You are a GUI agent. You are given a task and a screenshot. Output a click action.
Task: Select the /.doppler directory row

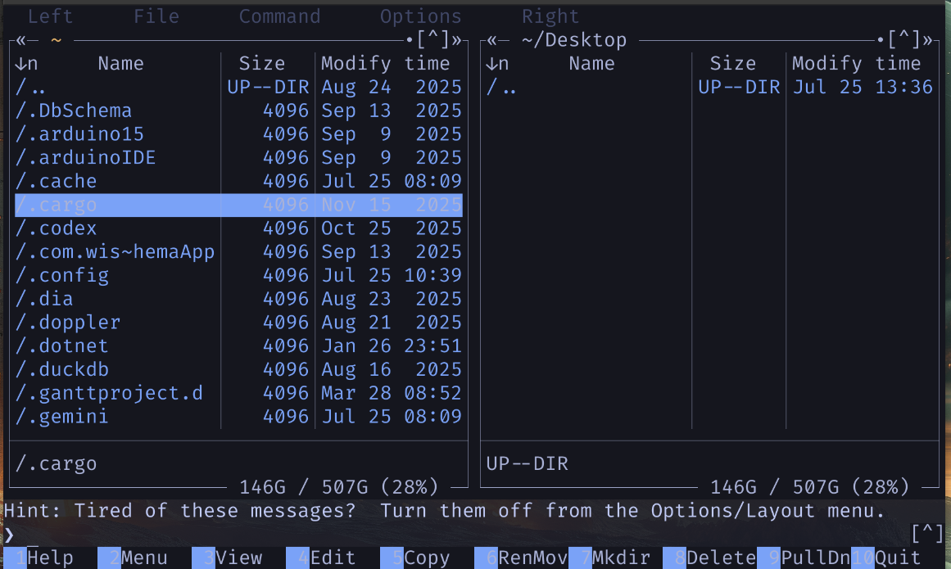pyautogui.click(x=238, y=323)
